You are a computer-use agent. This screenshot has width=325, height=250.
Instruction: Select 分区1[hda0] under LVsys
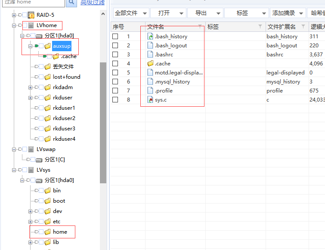59,180
